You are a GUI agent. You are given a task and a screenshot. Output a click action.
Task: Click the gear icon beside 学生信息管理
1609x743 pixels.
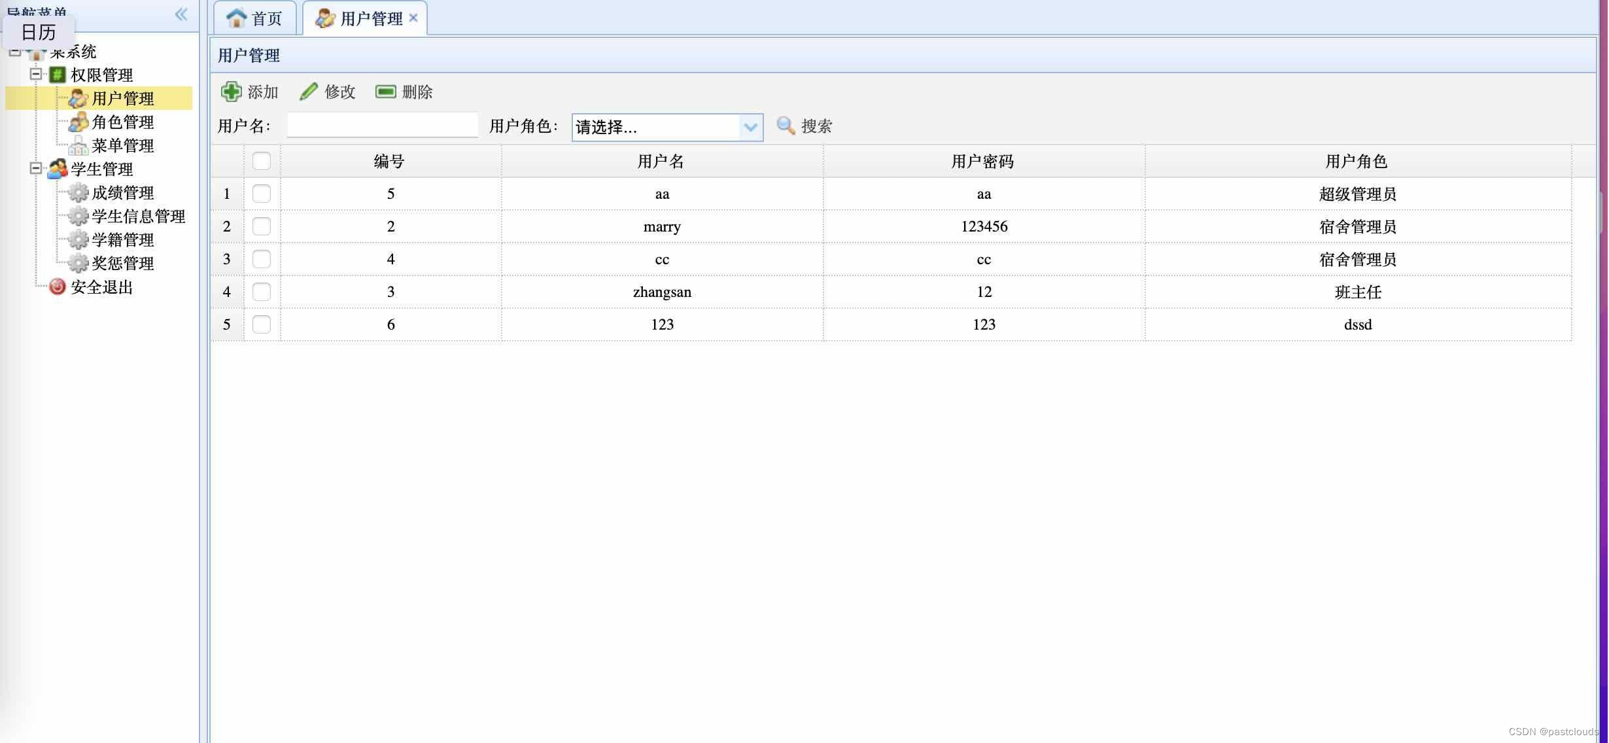coord(78,216)
